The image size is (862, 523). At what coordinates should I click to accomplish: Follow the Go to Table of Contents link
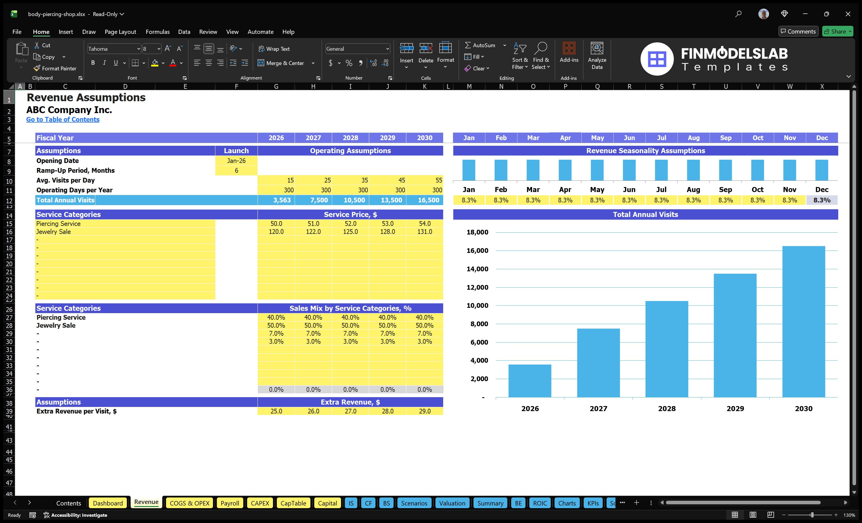tap(63, 120)
